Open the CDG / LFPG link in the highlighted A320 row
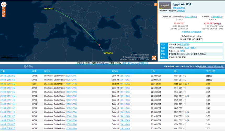 click(71, 84)
